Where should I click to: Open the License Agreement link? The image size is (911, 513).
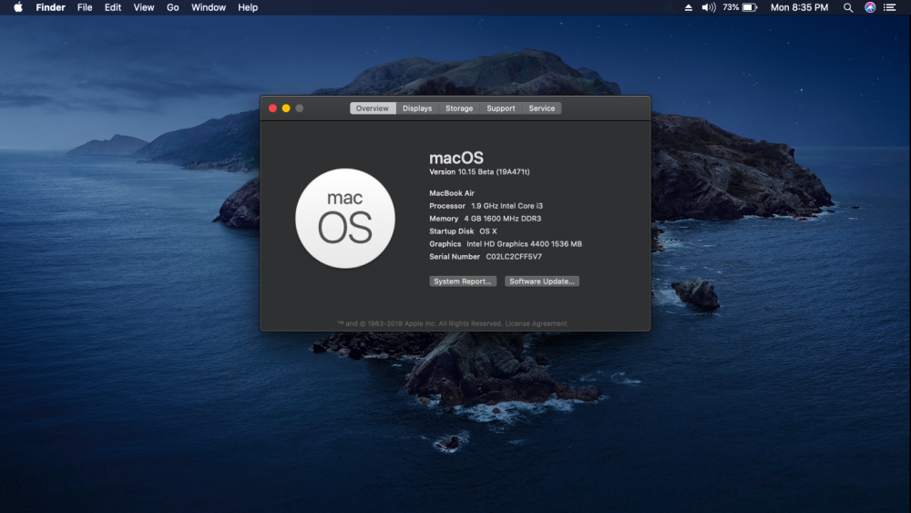point(536,323)
